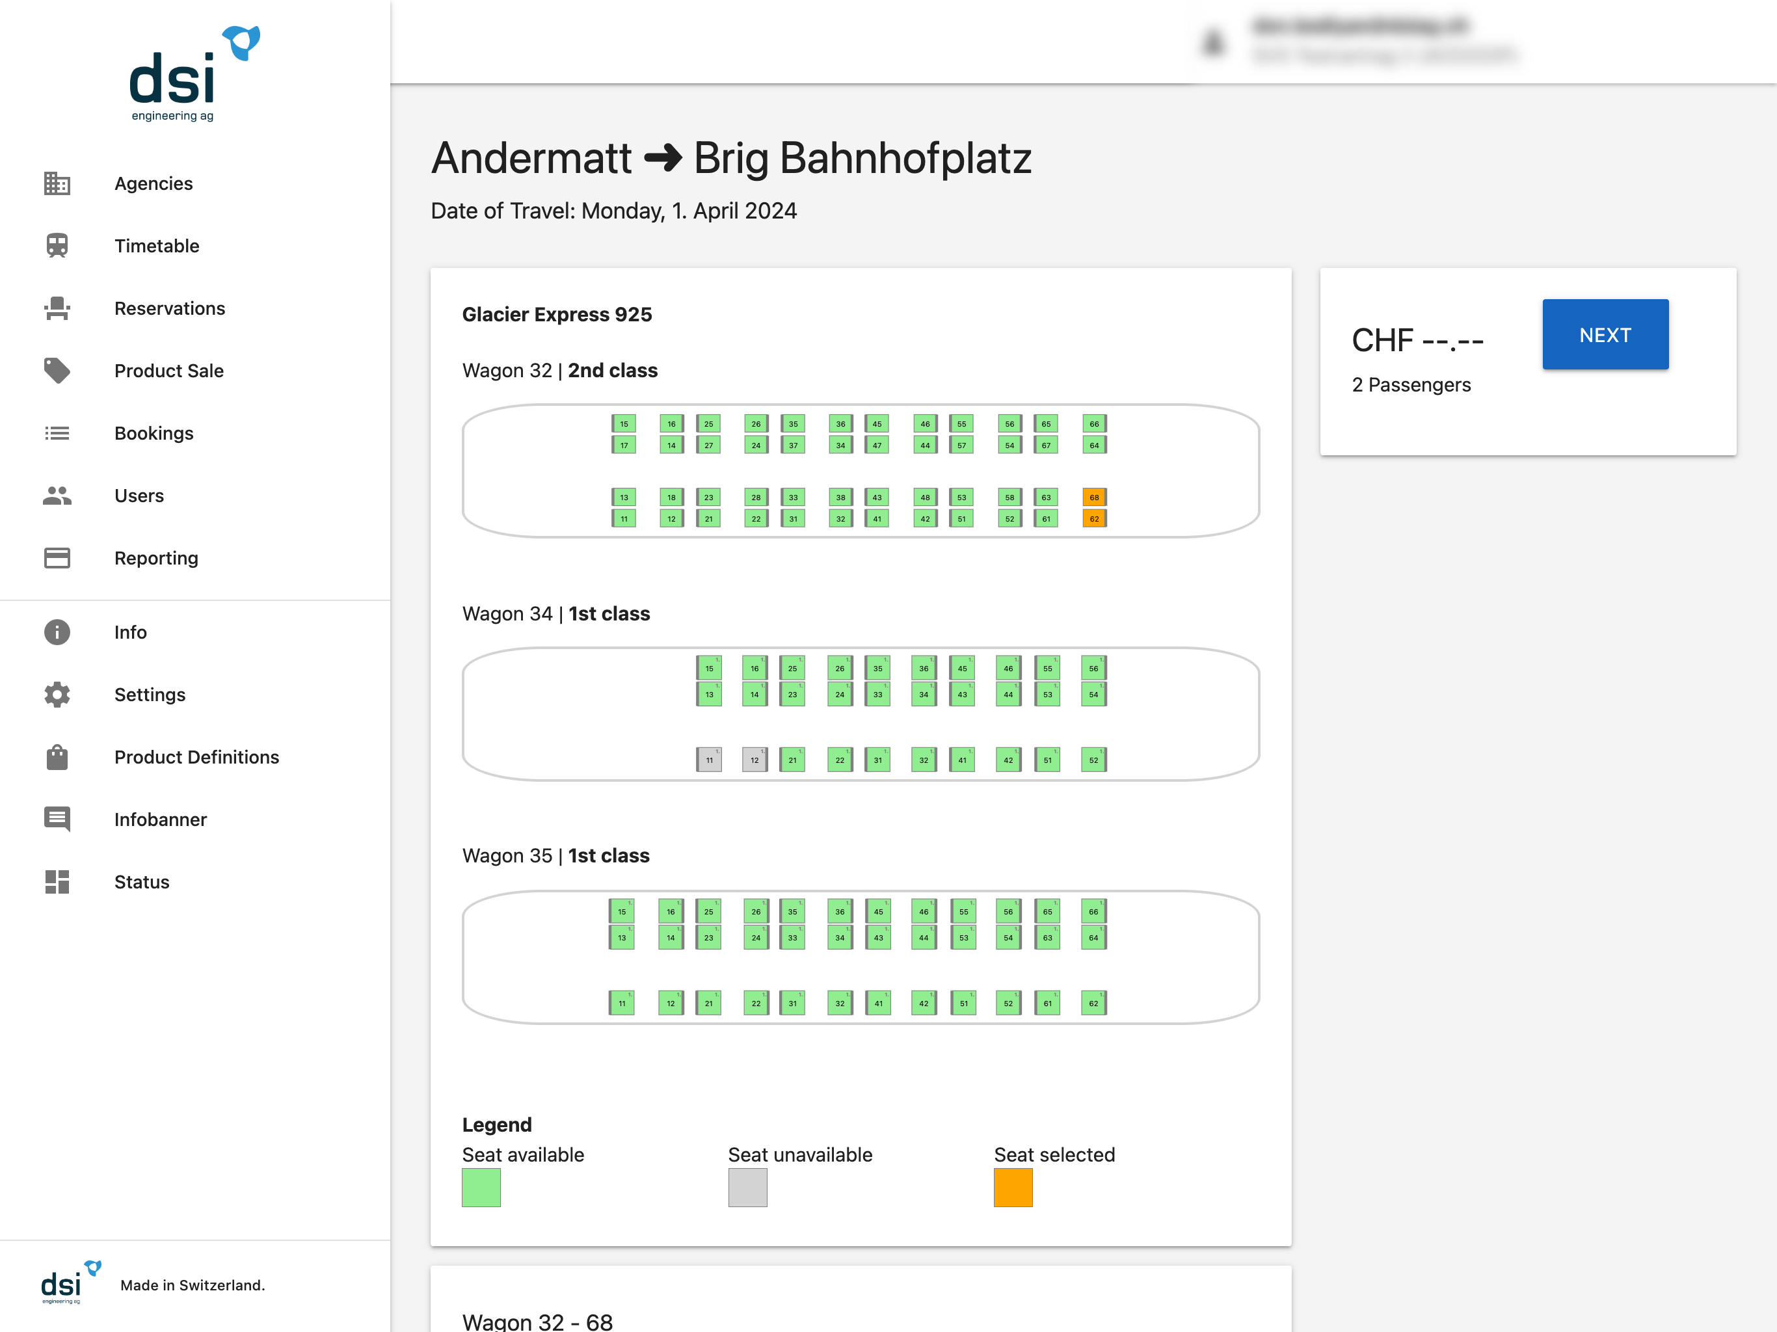The image size is (1777, 1332).
Task: Select seat 56 in Wagon 34
Action: pos(1093,669)
